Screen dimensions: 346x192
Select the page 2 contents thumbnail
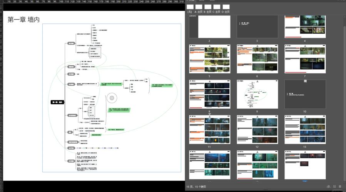[209, 26]
